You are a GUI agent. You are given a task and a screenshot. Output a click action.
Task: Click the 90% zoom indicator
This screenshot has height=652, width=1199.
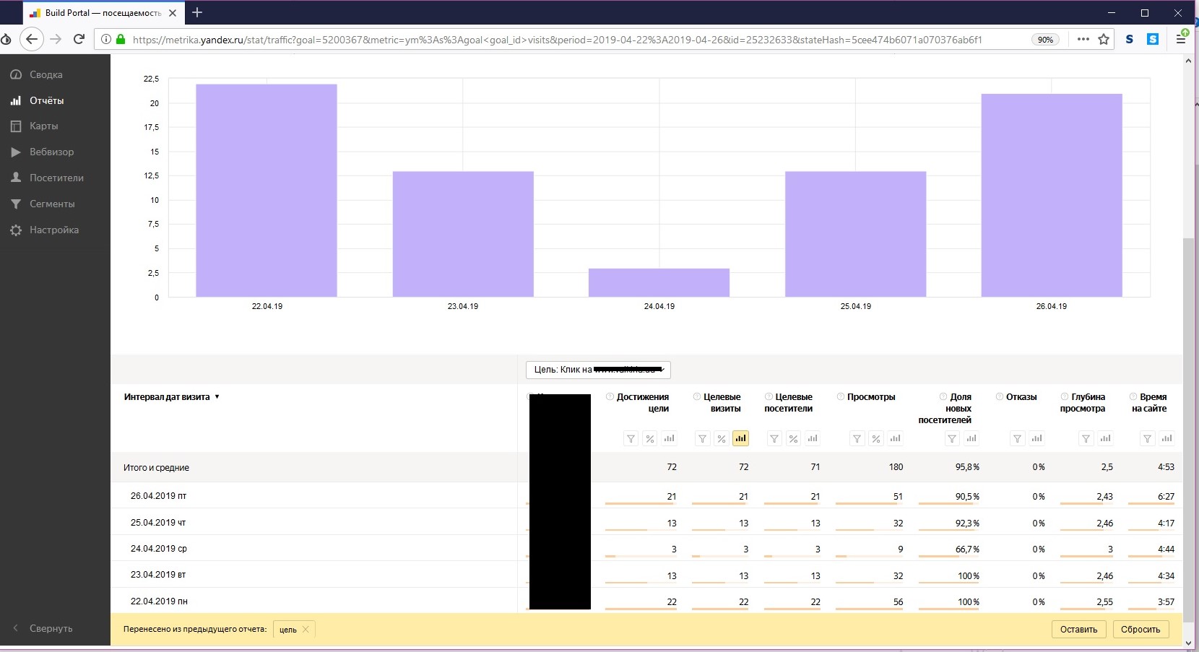click(x=1045, y=40)
